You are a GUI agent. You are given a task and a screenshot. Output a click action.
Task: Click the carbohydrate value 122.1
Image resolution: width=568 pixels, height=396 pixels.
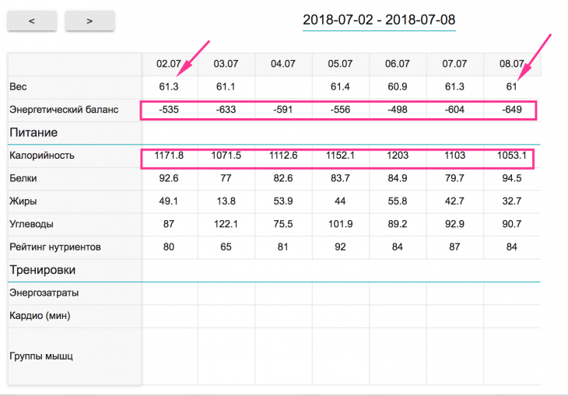point(226,224)
